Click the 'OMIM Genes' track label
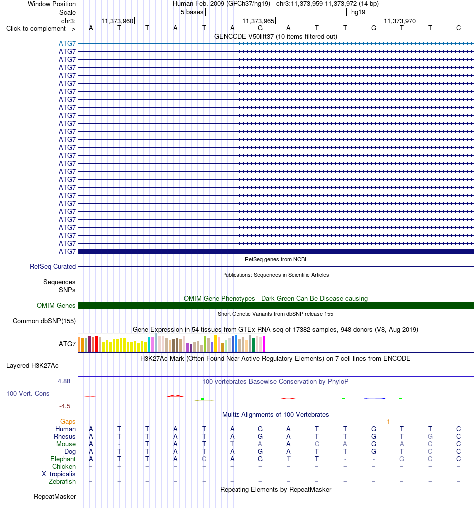 [x=56, y=305]
